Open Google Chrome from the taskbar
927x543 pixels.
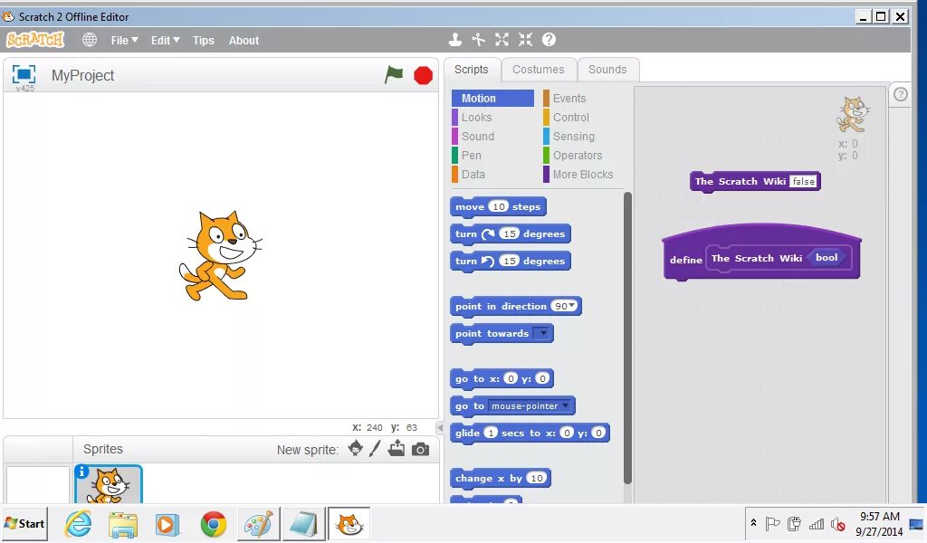coord(214,524)
